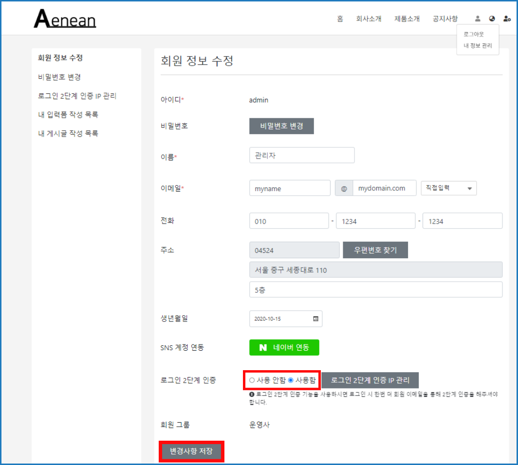The width and height of the screenshot is (518, 465).
Task: Open '내 게시글 작성 목록' in sidebar
Action: pos(68,133)
